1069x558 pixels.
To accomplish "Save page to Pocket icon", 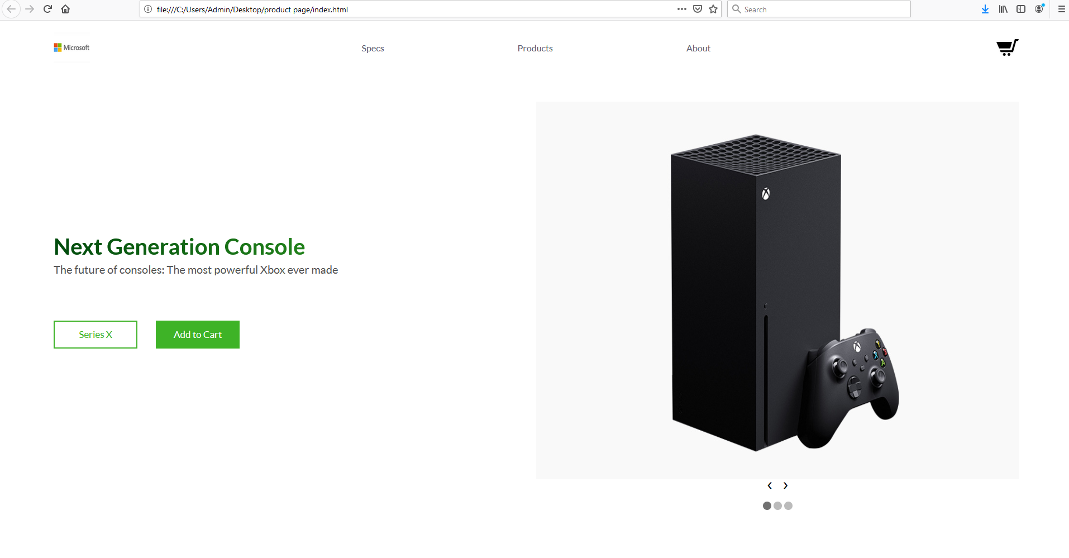I will point(698,9).
